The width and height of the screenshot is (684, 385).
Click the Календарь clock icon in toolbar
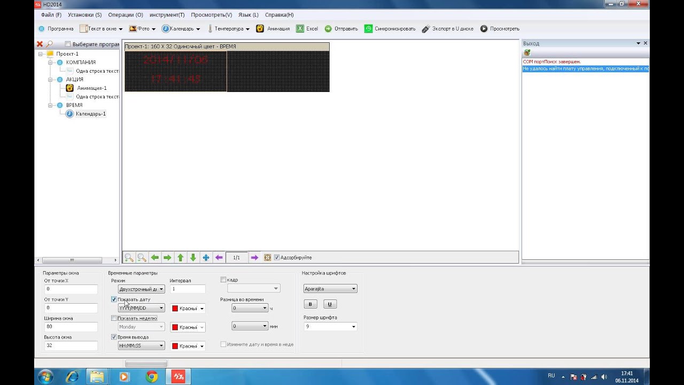click(166, 29)
